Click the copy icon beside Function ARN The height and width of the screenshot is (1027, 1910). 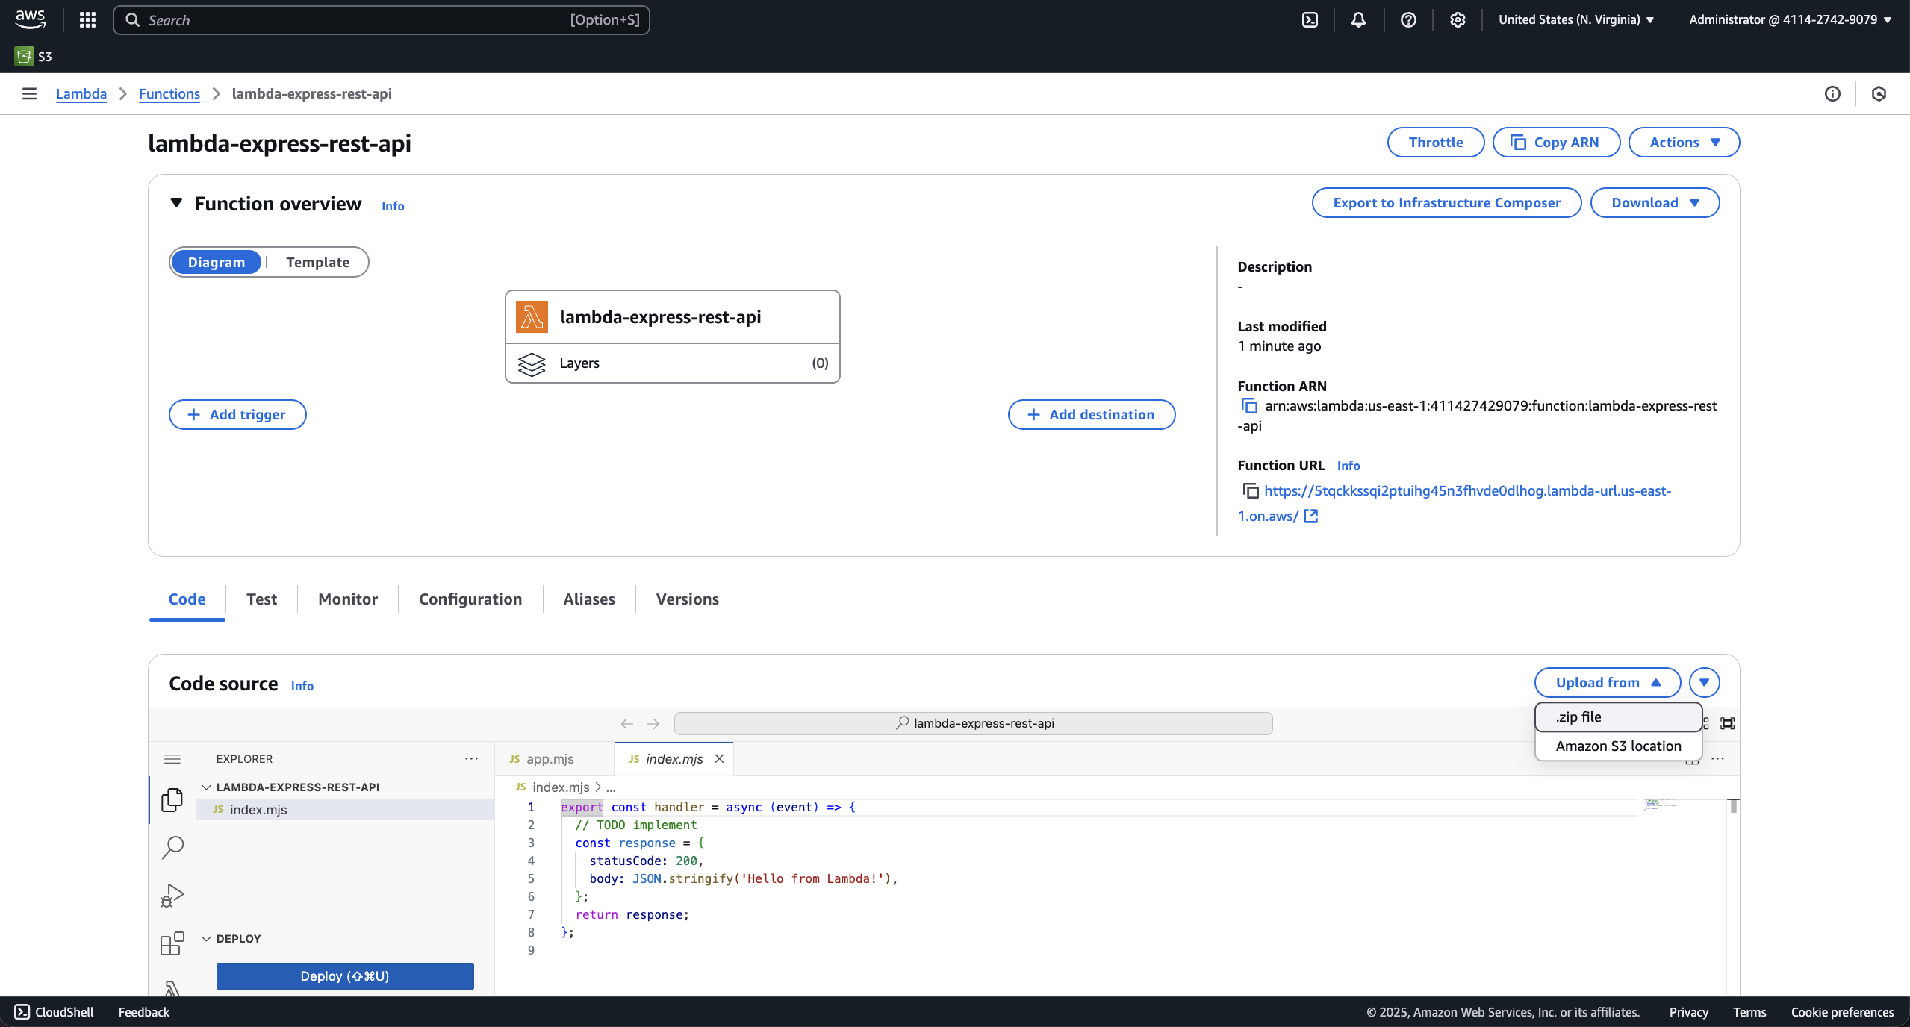pos(1249,406)
